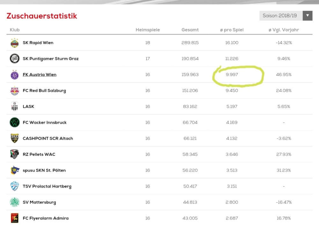Click the FK Austria Wien violet crest
This screenshot has height=241, width=319.
tap(15, 74)
